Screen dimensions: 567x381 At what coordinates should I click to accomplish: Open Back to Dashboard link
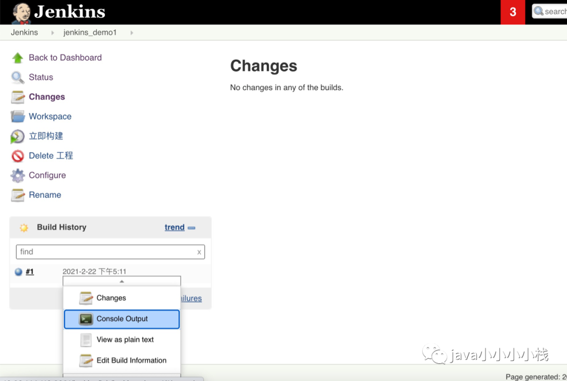65,58
